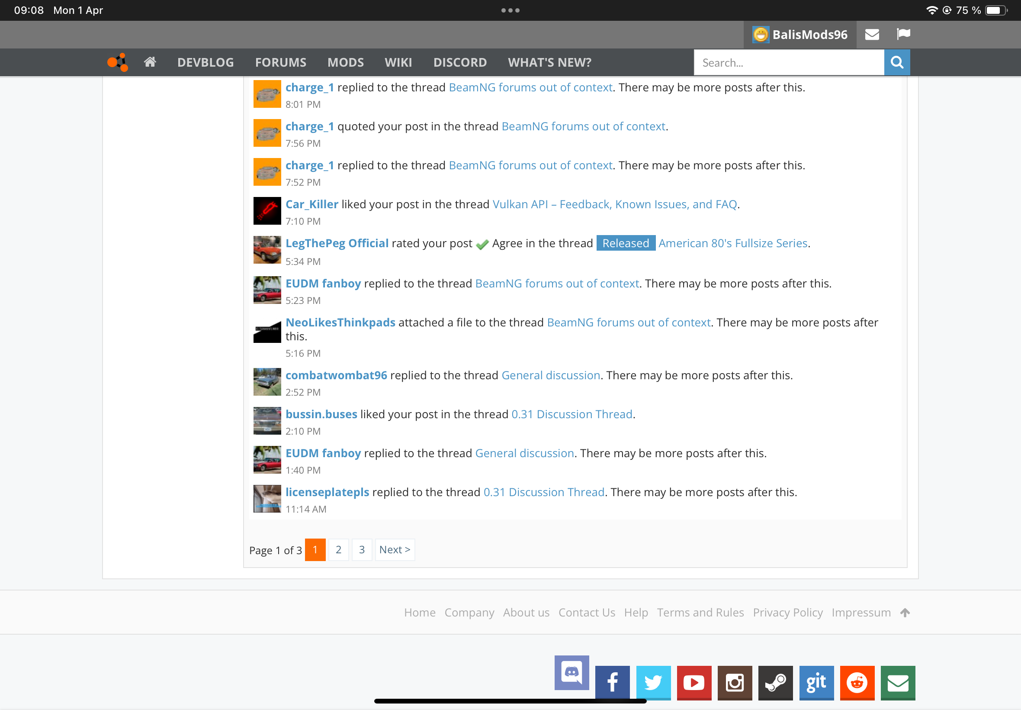Open the FORUMS menu item
The image size is (1021, 710).
(280, 62)
